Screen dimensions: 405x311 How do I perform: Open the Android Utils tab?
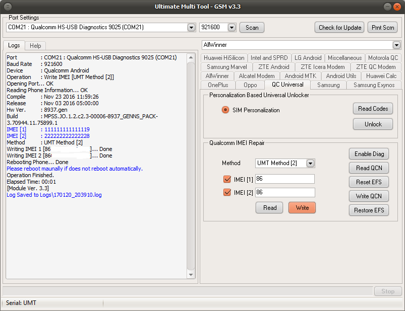(x=341, y=76)
